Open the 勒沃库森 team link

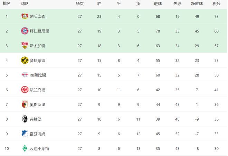[38, 17]
